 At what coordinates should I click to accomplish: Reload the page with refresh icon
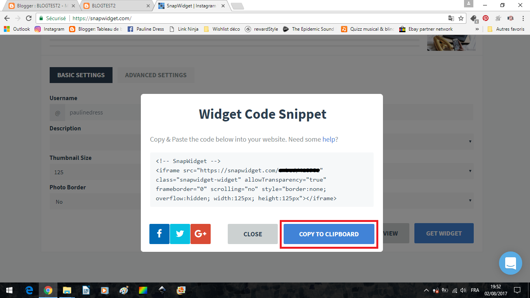coord(28,18)
